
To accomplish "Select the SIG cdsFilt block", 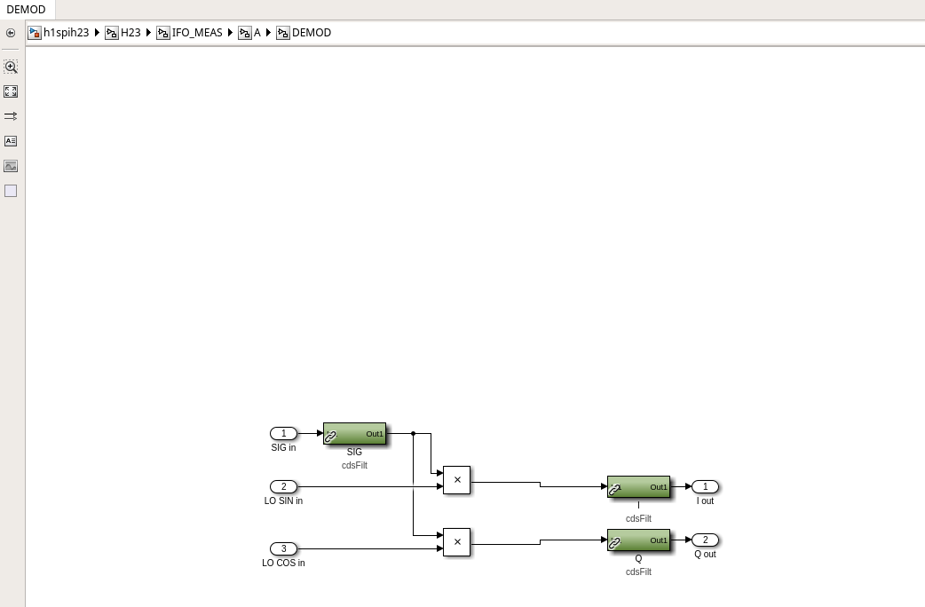I will pos(354,434).
